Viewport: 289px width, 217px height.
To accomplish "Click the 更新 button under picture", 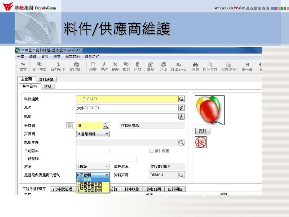I will tap(203, 131).
